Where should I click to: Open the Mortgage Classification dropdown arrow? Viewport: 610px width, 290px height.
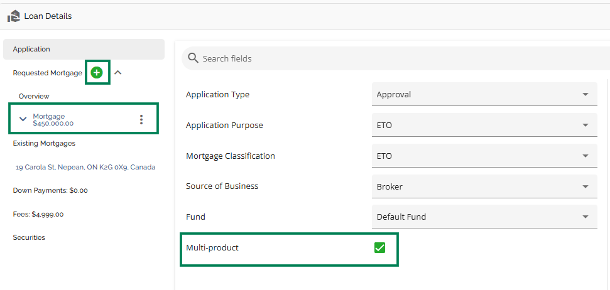coord(585,156)
